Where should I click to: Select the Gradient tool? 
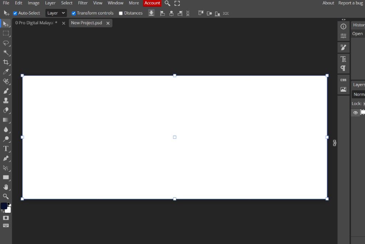point(6,120)
